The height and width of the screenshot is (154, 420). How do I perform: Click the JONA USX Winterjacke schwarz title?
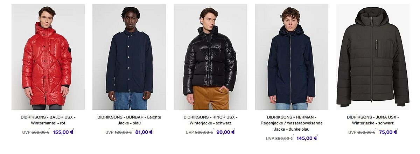click(x=373, y=120)
